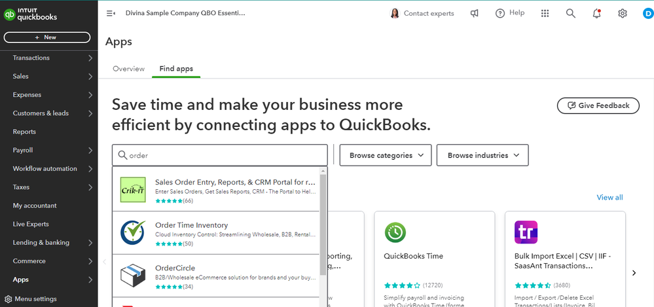Click the search magnifier in the top bar
Viewport: 654px width, 307px height.
click(571, 13)
